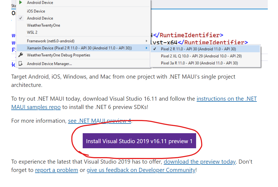Click the RuntimeIdentifier closing tag in code
The image size is (278, 187).
tap(188, 35)
